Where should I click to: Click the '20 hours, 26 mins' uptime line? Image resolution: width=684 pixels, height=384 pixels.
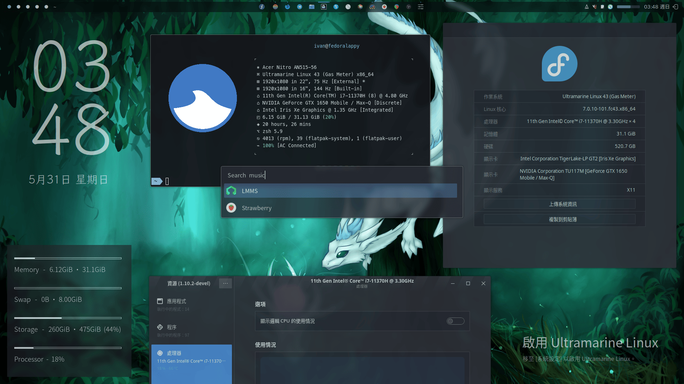pos(287,124)
